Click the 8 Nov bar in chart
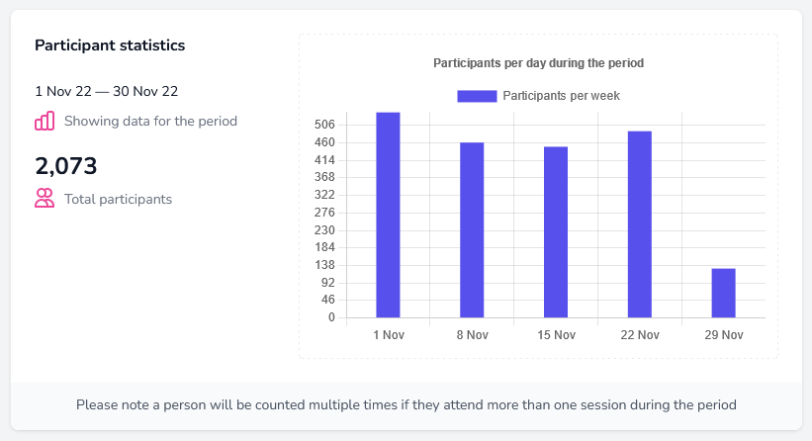The image size is (812, 441). pyautogui.click(x=472, y=230)
